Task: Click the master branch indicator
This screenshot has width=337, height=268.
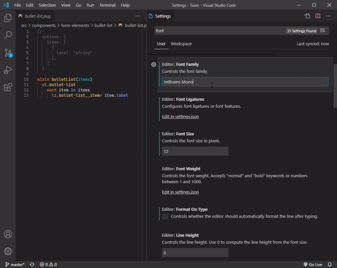Action: coord(15,265)
